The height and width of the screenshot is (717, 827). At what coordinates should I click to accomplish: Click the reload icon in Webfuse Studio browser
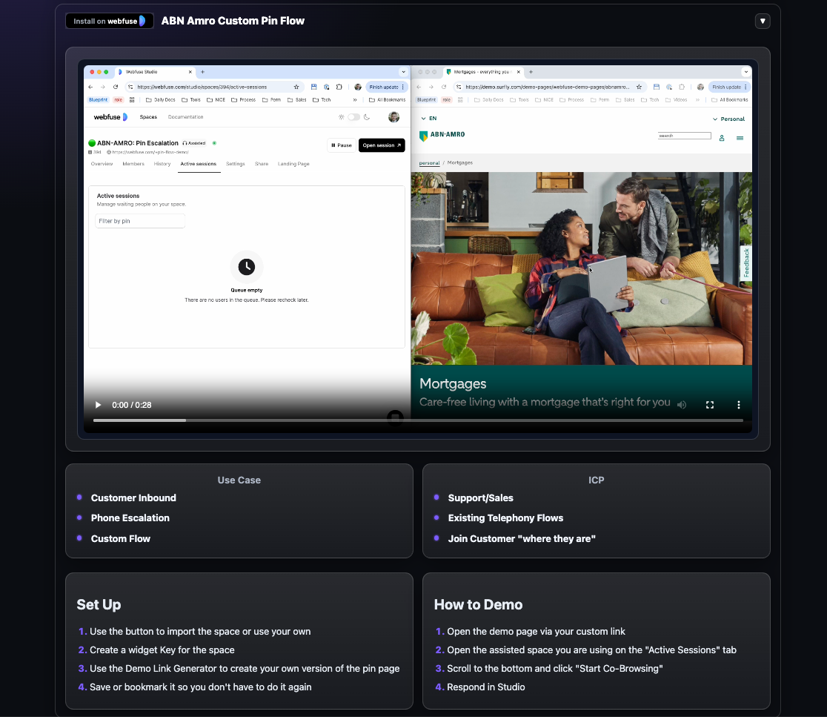pos(116,87)
